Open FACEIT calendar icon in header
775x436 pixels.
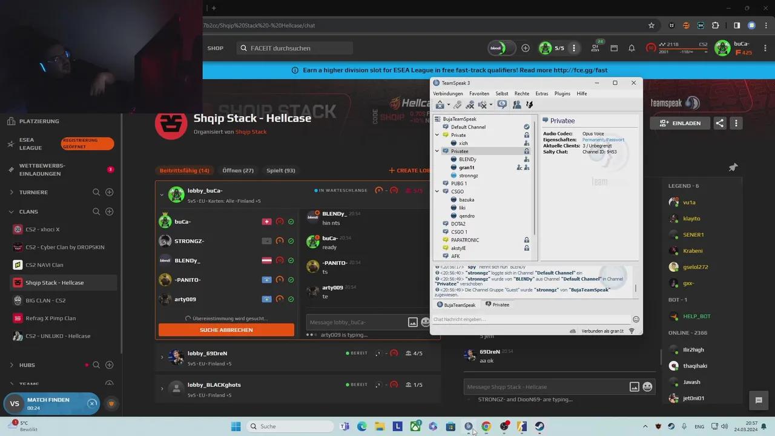614,48
